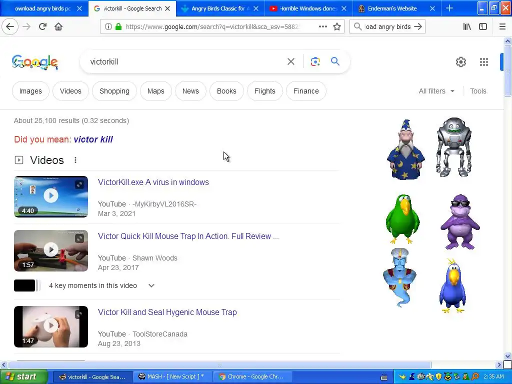
Task: Switch to the Horrible Windows YouTube tab
Action: click(x=307, y=8)
